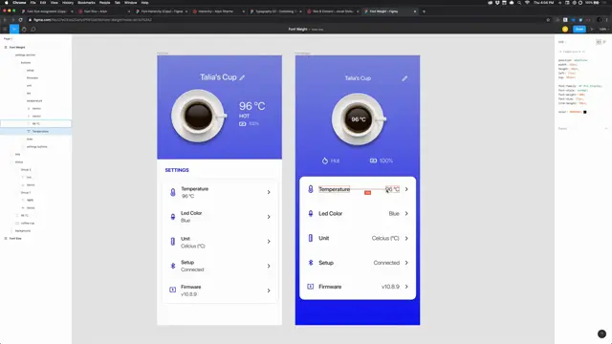The image size is (612, 344).
Task: Click the flame icon next to Hot
Action: coord(325,161)
